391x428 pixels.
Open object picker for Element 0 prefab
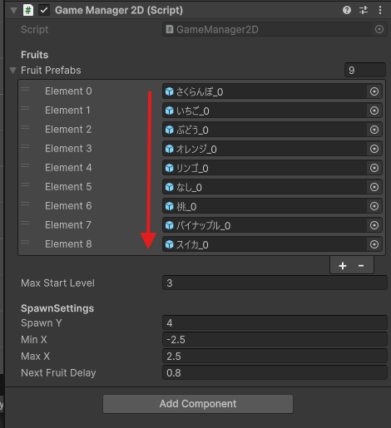[x=374, y=91]
